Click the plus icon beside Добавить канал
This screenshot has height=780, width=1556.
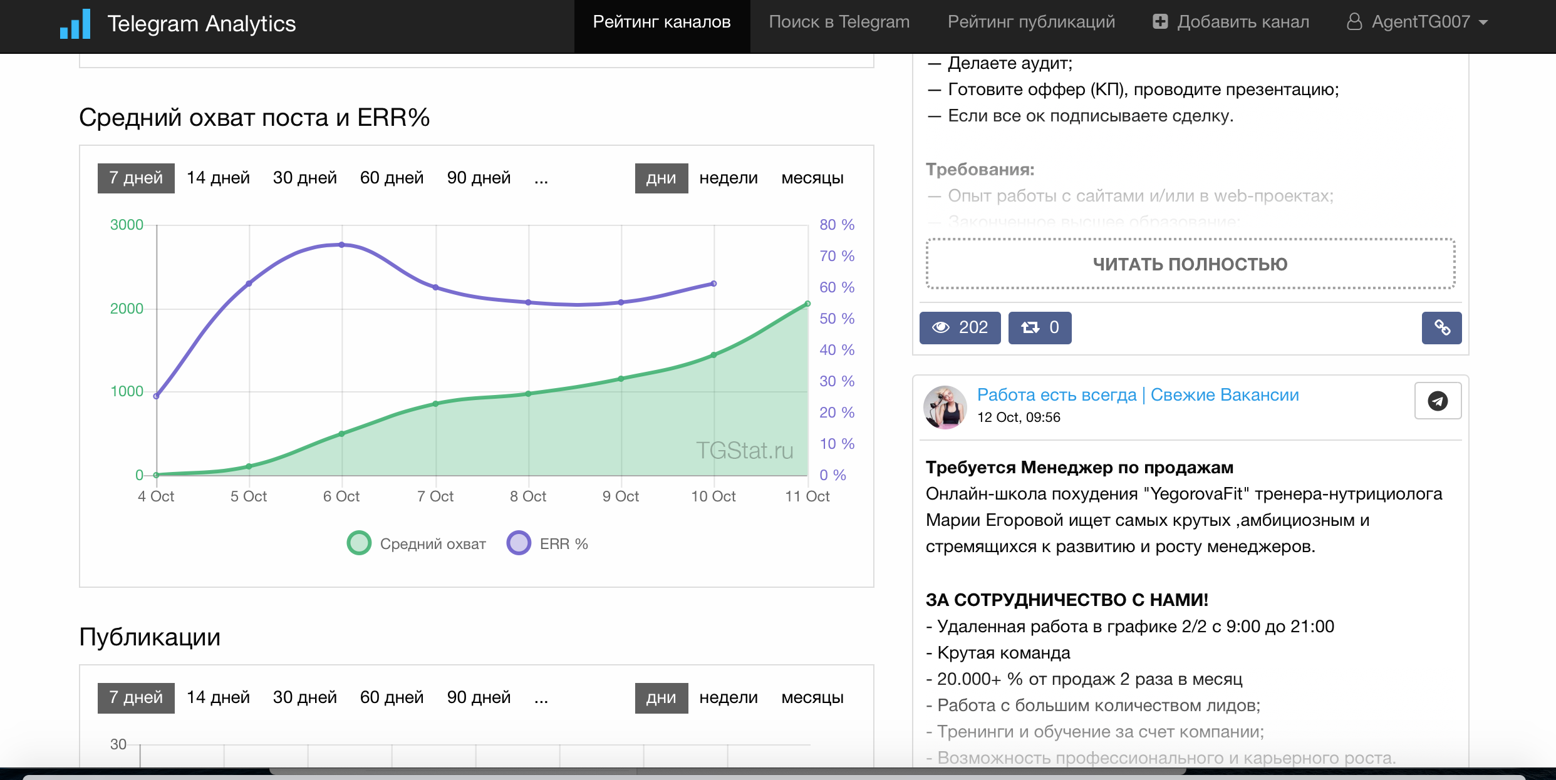[x=1160, y=22]
